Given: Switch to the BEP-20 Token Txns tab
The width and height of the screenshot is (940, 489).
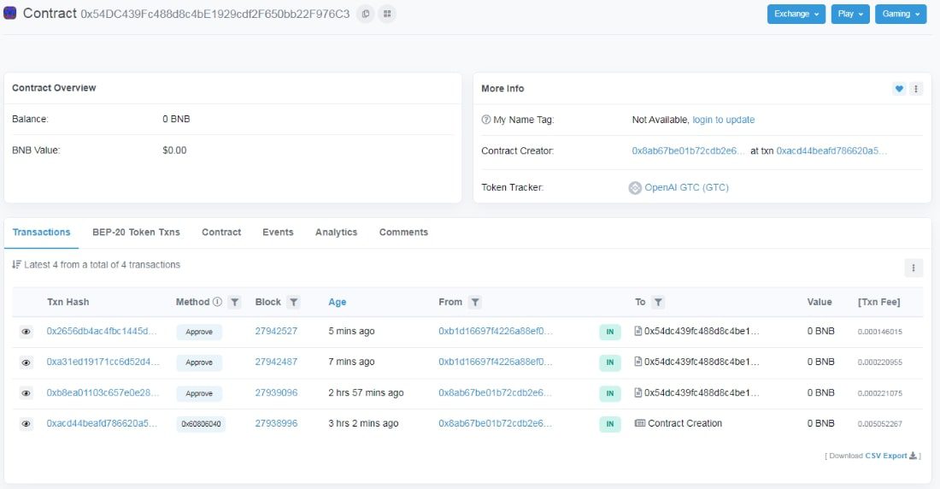Looking at the screenshot, I should pyautogui.click(x=136, y=233).
